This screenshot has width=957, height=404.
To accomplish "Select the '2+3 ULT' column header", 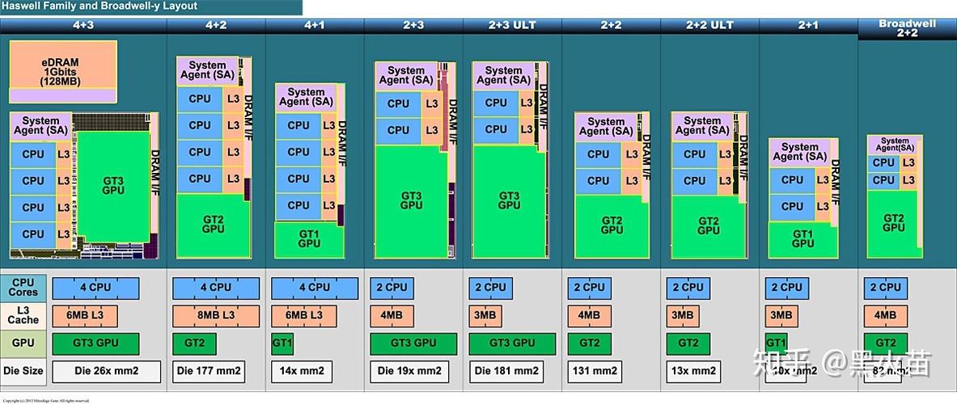I will coord(513,26).
